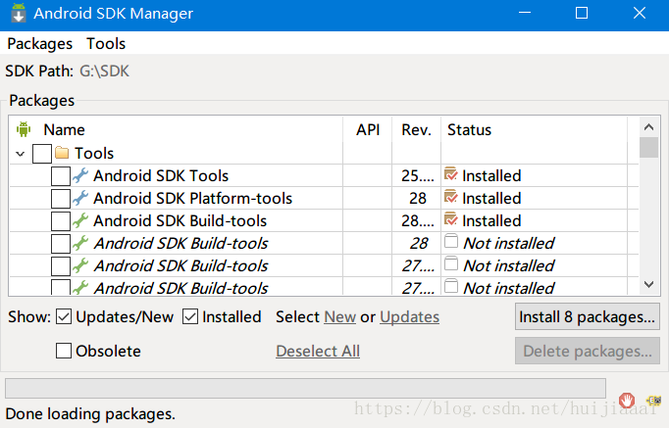Click the Deselect All link
Image resolution: width=669 pixels, height=428 pixels.
(x=318, y=351)
